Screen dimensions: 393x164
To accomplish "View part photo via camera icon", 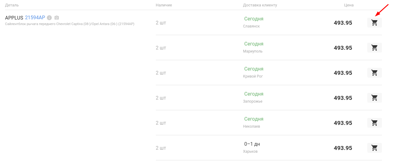I will point(57,18).
